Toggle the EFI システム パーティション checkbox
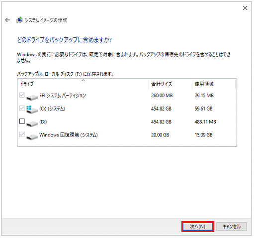 tap(22, 95)
